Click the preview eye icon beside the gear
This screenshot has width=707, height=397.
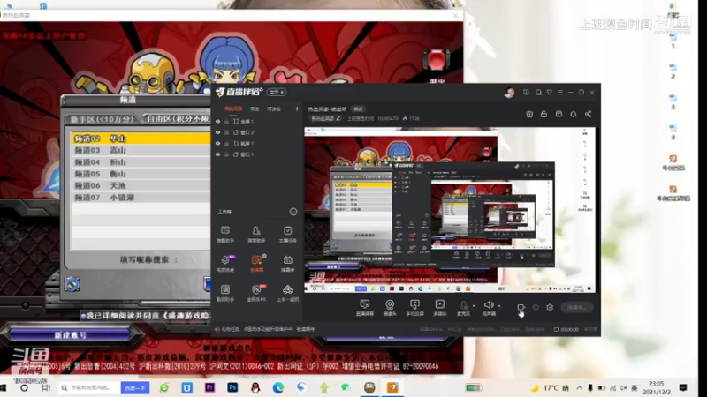click(x=536, y=307)
